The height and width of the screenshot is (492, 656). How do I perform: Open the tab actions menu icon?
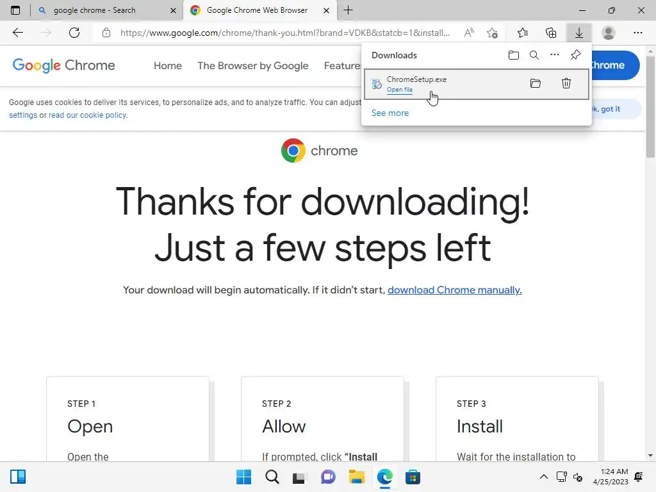tap(15, 10)
